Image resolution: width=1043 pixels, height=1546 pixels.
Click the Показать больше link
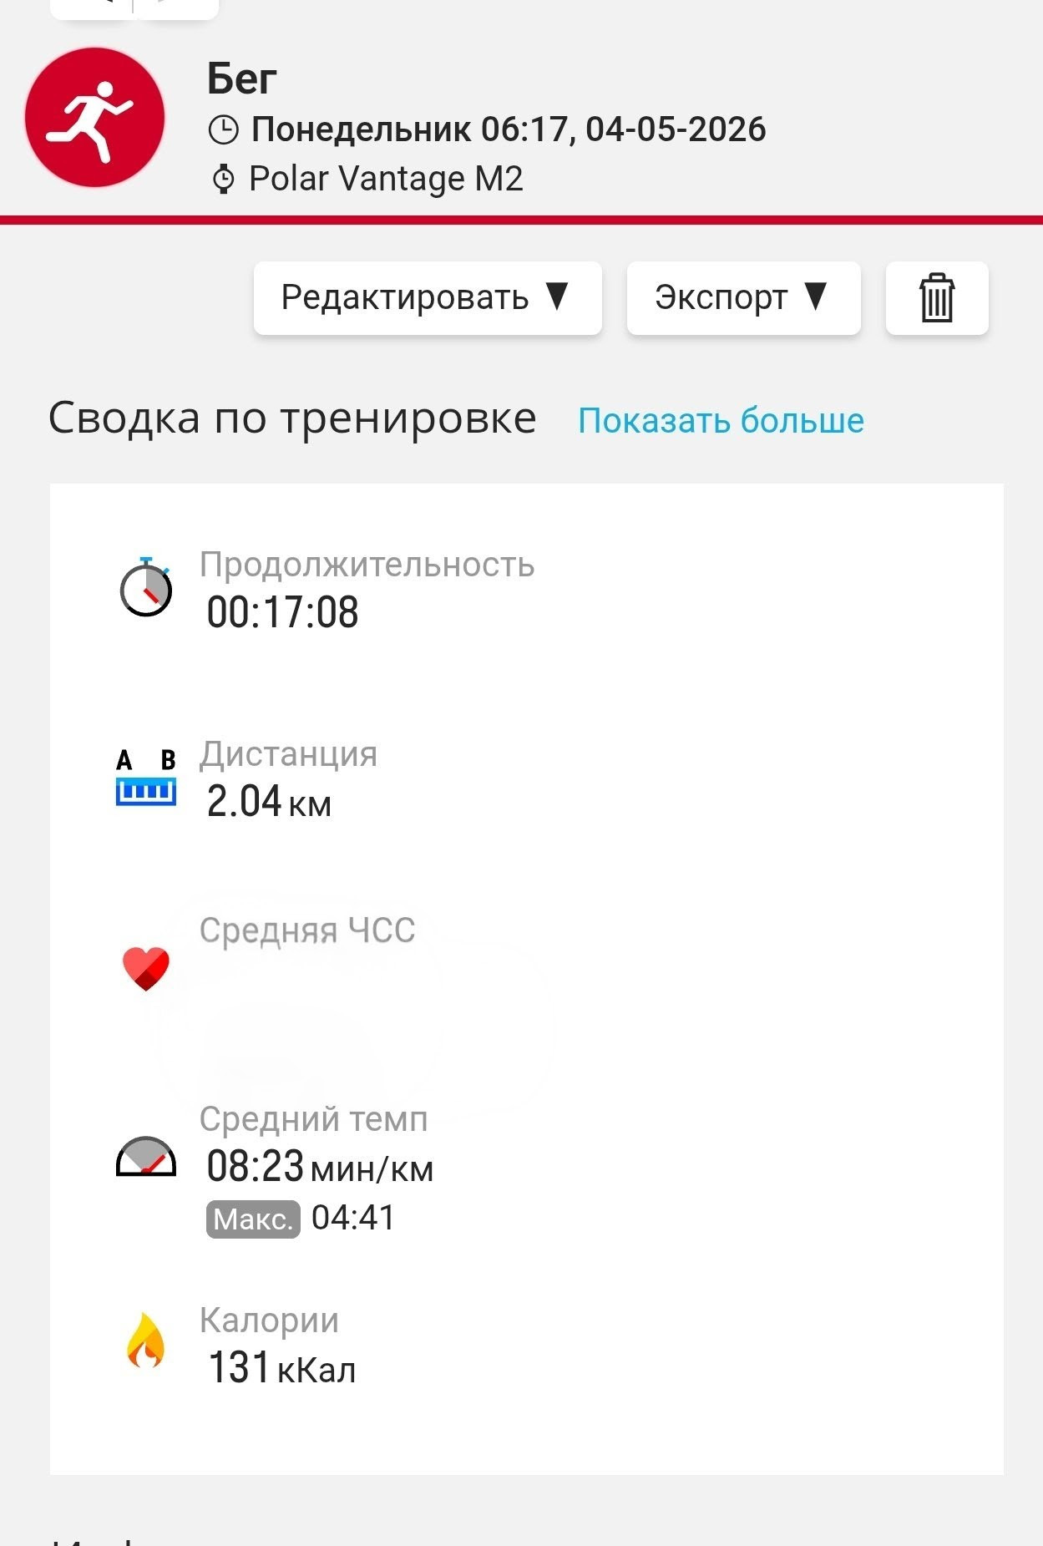point(721,420)
